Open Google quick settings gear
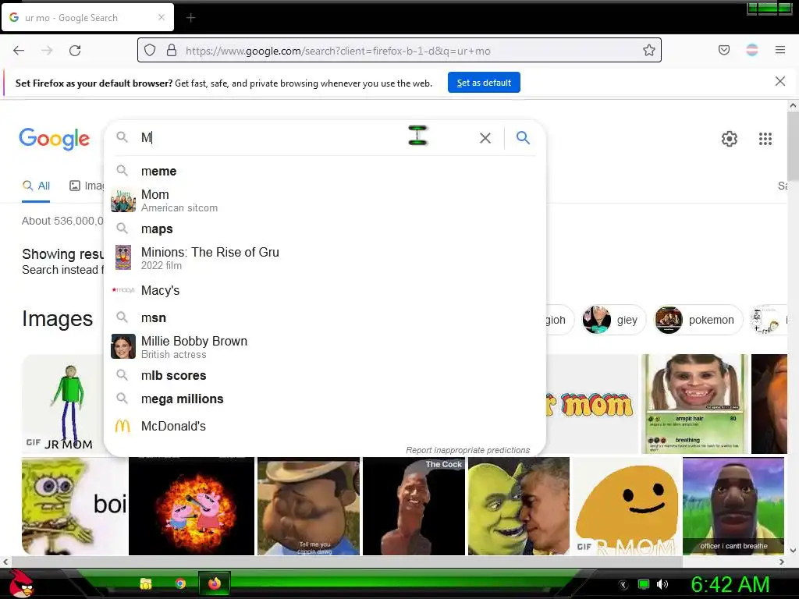Image resolution: width=799 pixels, height=599 pixels. pyautogui.click(x=730, y=139)
